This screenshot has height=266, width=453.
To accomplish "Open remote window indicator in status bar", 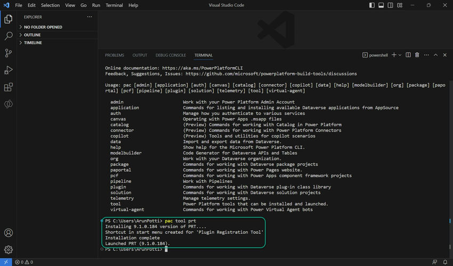I will (x=6, y=262).
